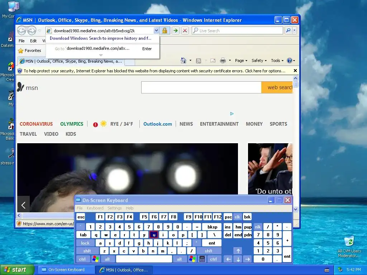Open File menu in Internet Explorer
Screen dimensions: 367x275
coord(22,41)
